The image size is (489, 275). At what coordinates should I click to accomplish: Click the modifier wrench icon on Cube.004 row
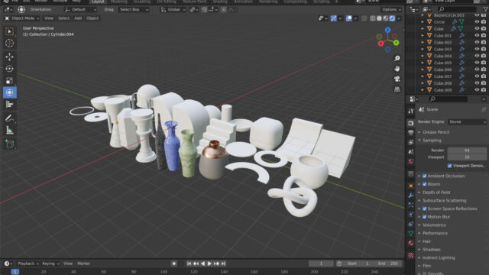[461, 56]
